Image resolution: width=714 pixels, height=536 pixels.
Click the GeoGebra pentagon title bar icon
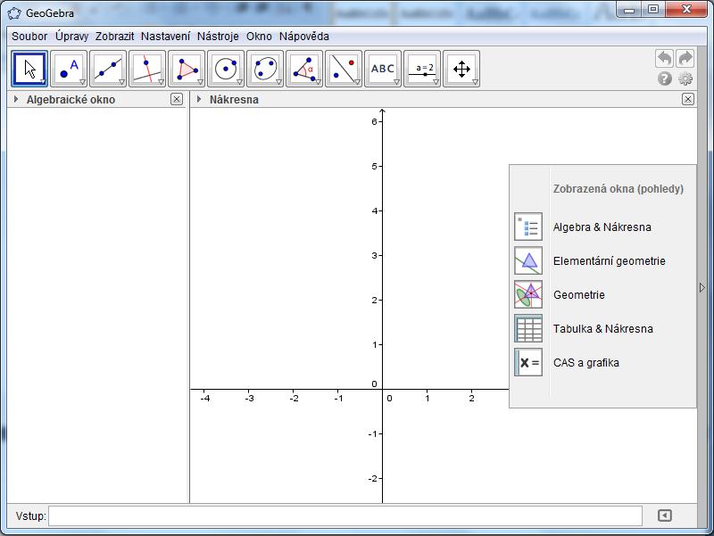tap(14, 13)
